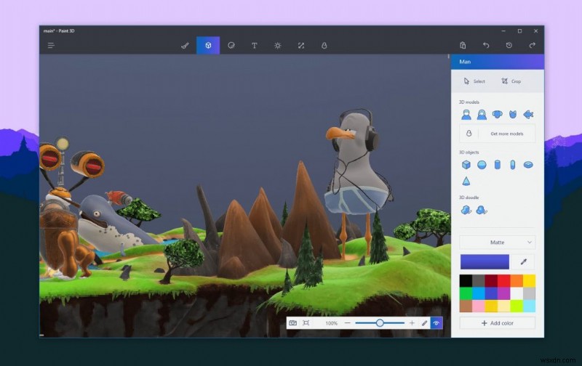Select the pink color swatch
The width and height of the screenshot is (582, 366).
(479, 306)
